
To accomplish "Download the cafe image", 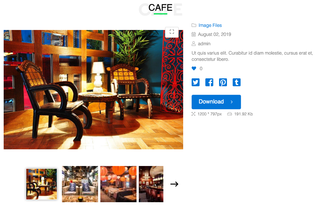I will [216, 102].
